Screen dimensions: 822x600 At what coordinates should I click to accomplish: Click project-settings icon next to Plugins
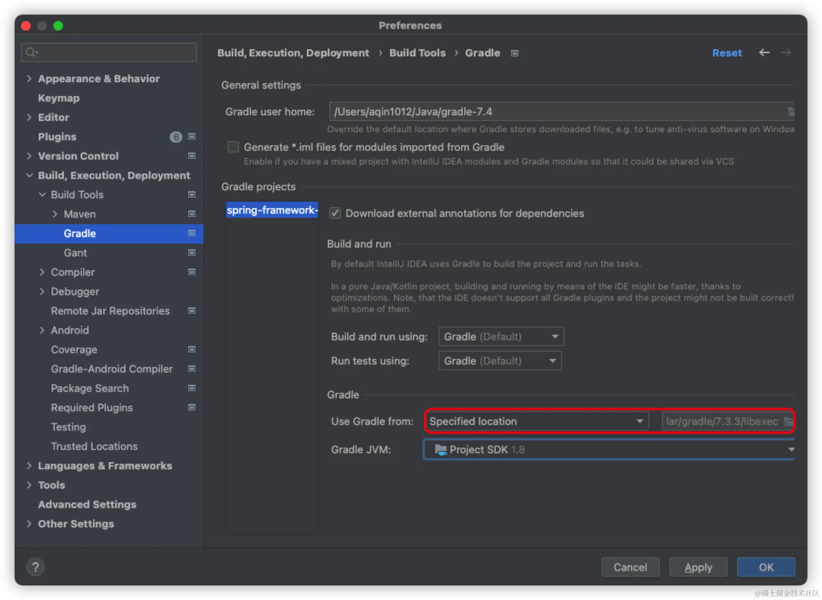192,137
